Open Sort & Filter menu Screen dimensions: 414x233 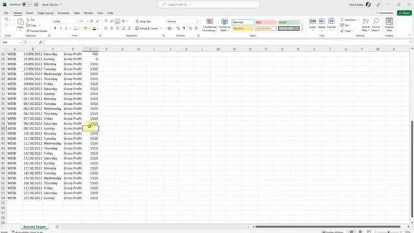coord(365,25)
